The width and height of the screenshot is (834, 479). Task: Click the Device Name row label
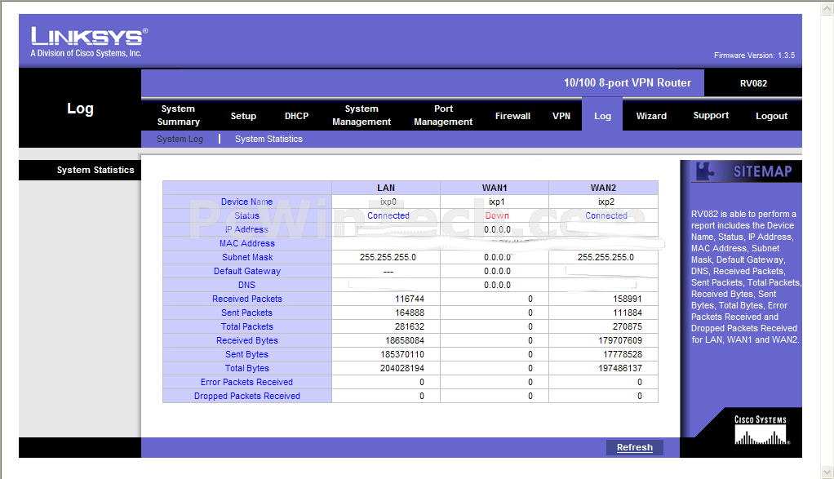coord(246,202)
